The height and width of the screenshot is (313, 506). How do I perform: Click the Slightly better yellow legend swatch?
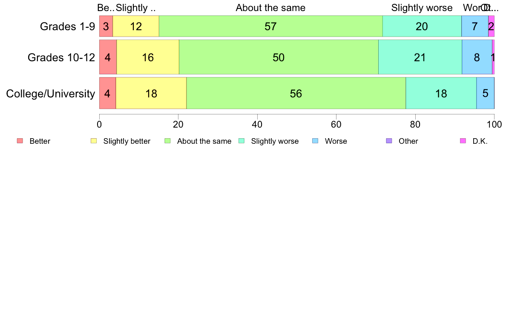pyautogui.click(x=94, y=141)
